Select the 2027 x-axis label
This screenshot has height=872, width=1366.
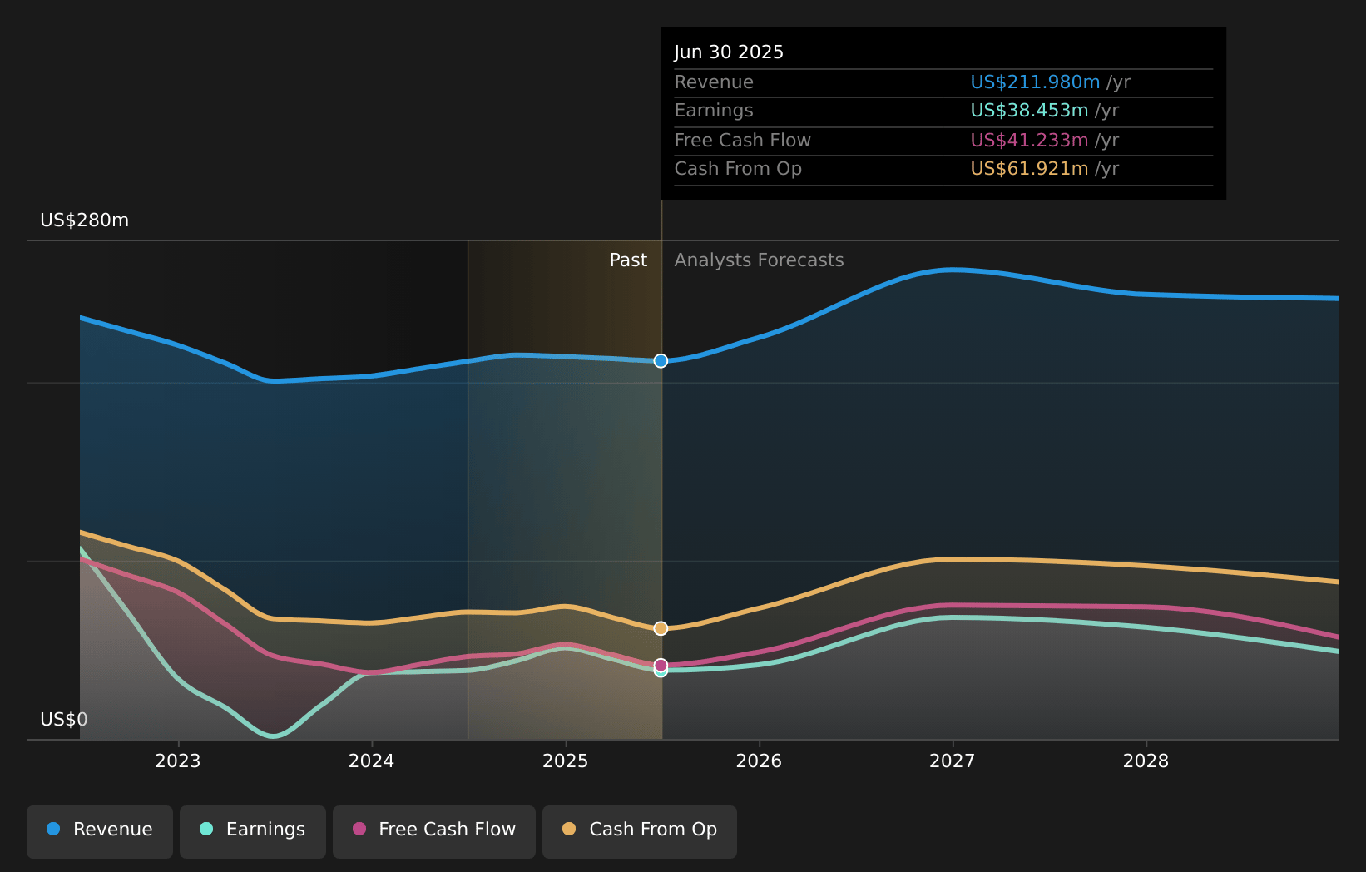coord(953,761)
